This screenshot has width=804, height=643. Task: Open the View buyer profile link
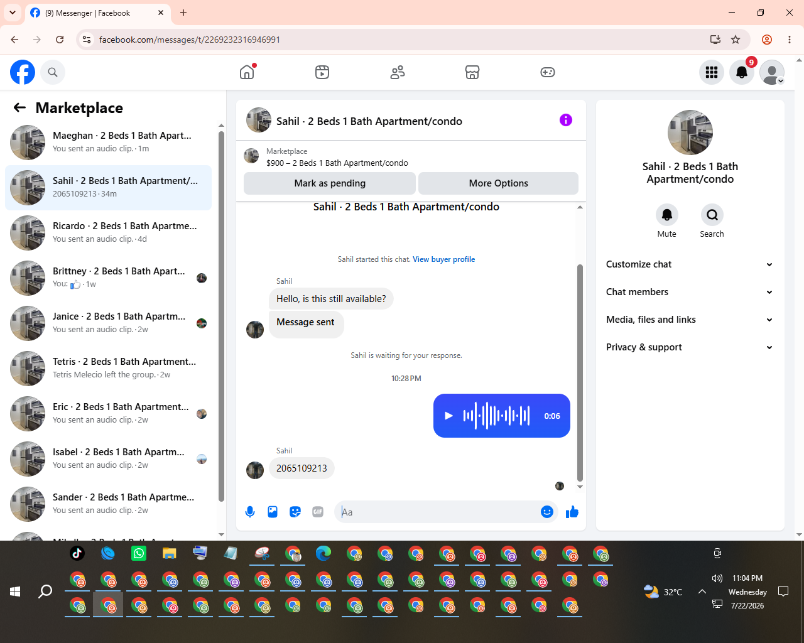pos(444,259)
